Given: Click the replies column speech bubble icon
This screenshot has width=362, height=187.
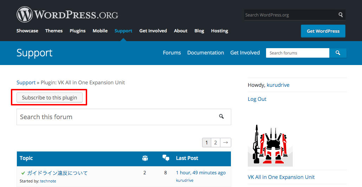Looking at the screenshot, I should (166, 158).
